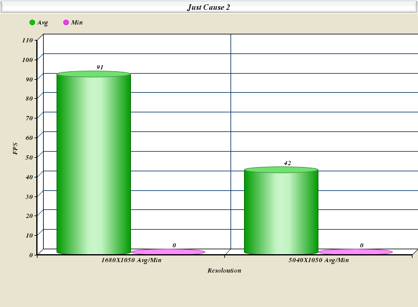Screen dimensions: 418x307
Task: Click the 50 tick label
Action: coord(29,157)
